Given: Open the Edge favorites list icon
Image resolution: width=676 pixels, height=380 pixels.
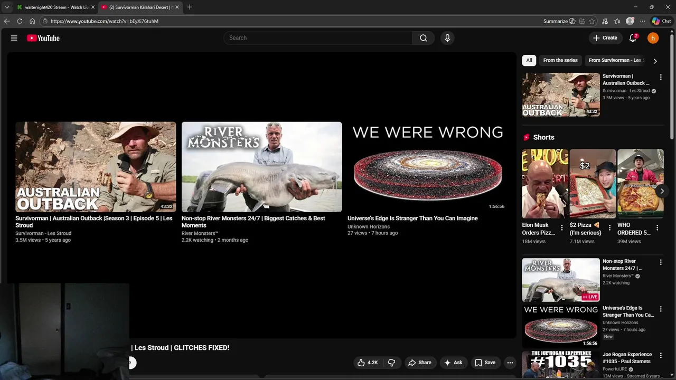Looking at the screenshot, I should tap(617, 21).
